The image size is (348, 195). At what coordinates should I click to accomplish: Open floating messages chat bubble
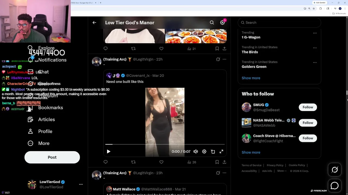tap(335, 186)
